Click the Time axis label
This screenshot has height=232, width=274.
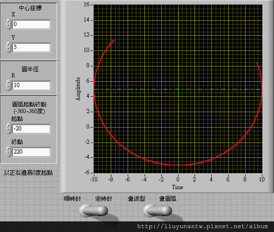click(178, 187)
